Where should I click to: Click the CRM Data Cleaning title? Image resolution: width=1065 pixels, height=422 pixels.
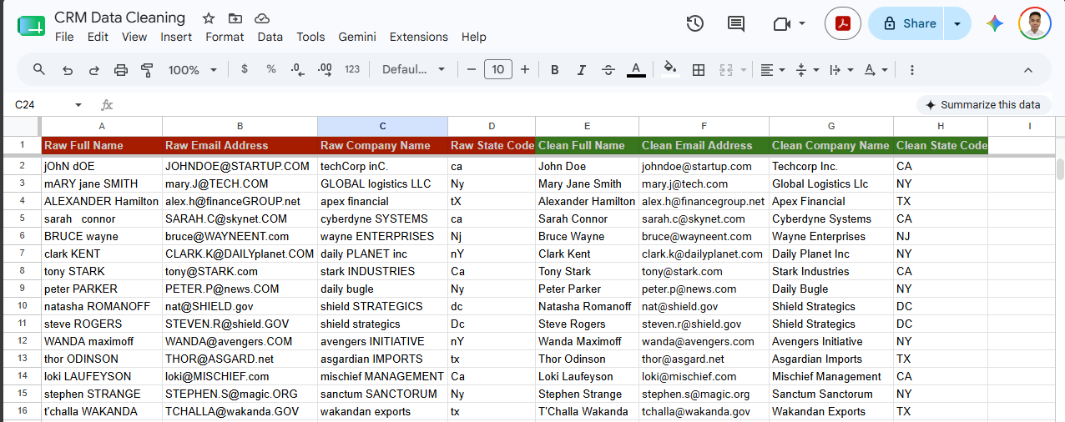click(120, 18)
